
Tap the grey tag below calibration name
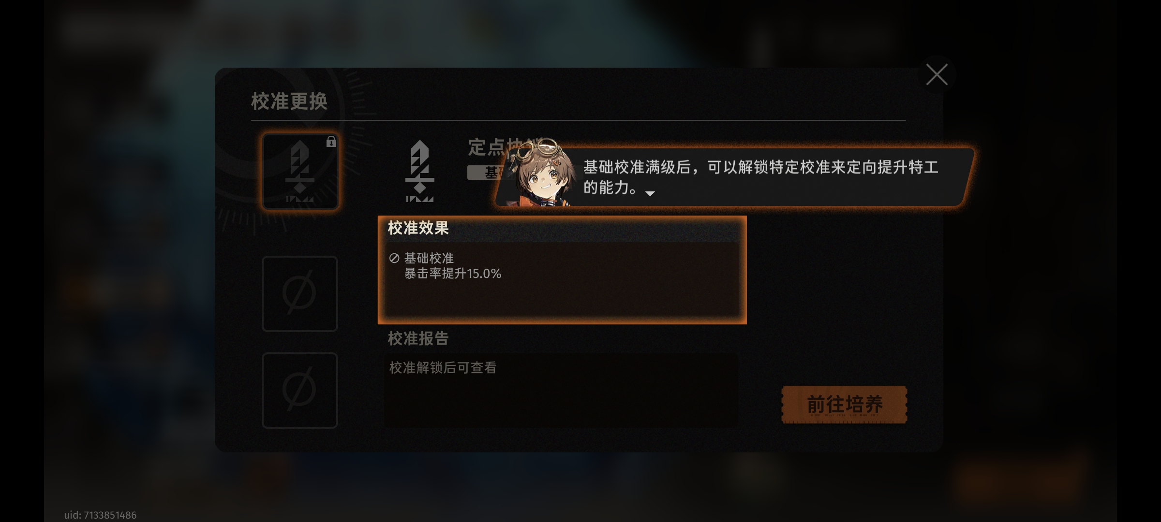[x=489, y=173]
